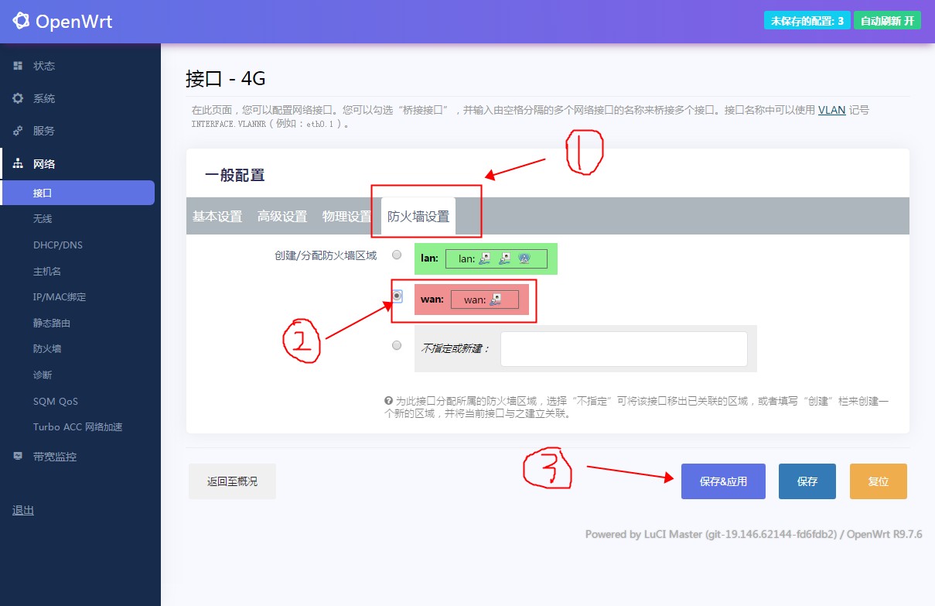
Task: Open Turbo ACC 网络加速 submenu item
Action: point(77,427)
